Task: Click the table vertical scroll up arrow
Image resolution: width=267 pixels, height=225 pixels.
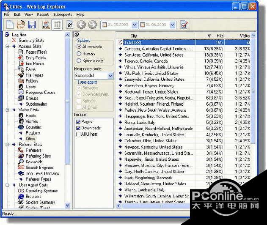Action: pyautogui.click(x=253, y=35)
